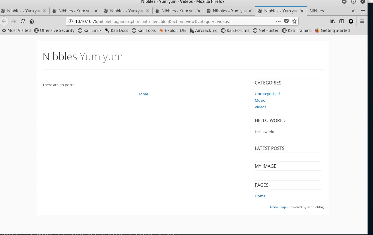This screenshot has height=235, width=373.
Task: Reload the current page
Action: pos(23,21)
